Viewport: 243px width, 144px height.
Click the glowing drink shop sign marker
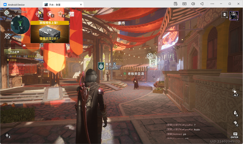[x=152, y=60]
